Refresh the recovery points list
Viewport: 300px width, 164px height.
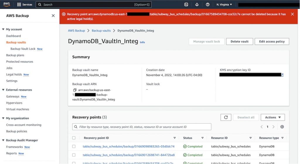226,117
